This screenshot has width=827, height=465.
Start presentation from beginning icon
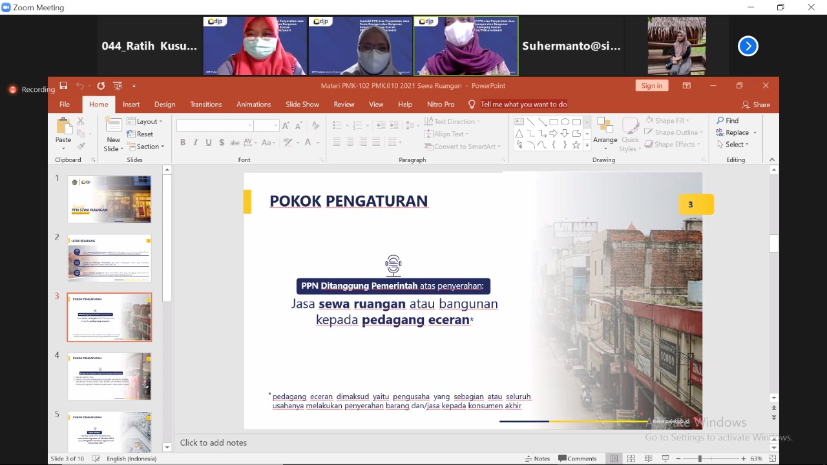pyautogui.click(x=118, y=86)
